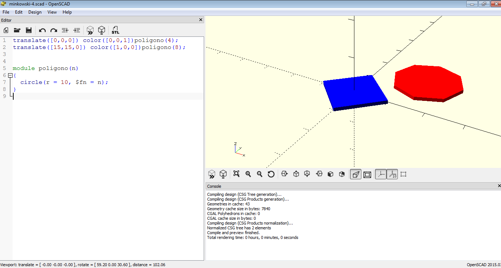Open the Edit menu
This screenshot has height=268, width=501.
(19, 12)
